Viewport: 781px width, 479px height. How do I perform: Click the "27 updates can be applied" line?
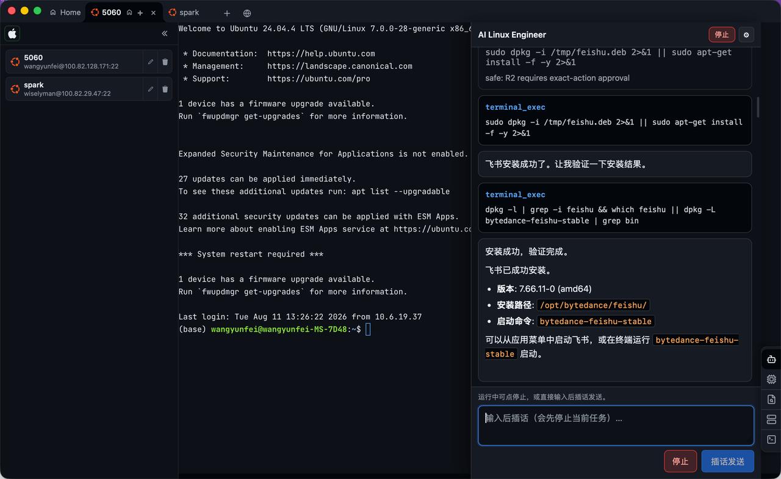pyautogui.click(x=267, y=179)
